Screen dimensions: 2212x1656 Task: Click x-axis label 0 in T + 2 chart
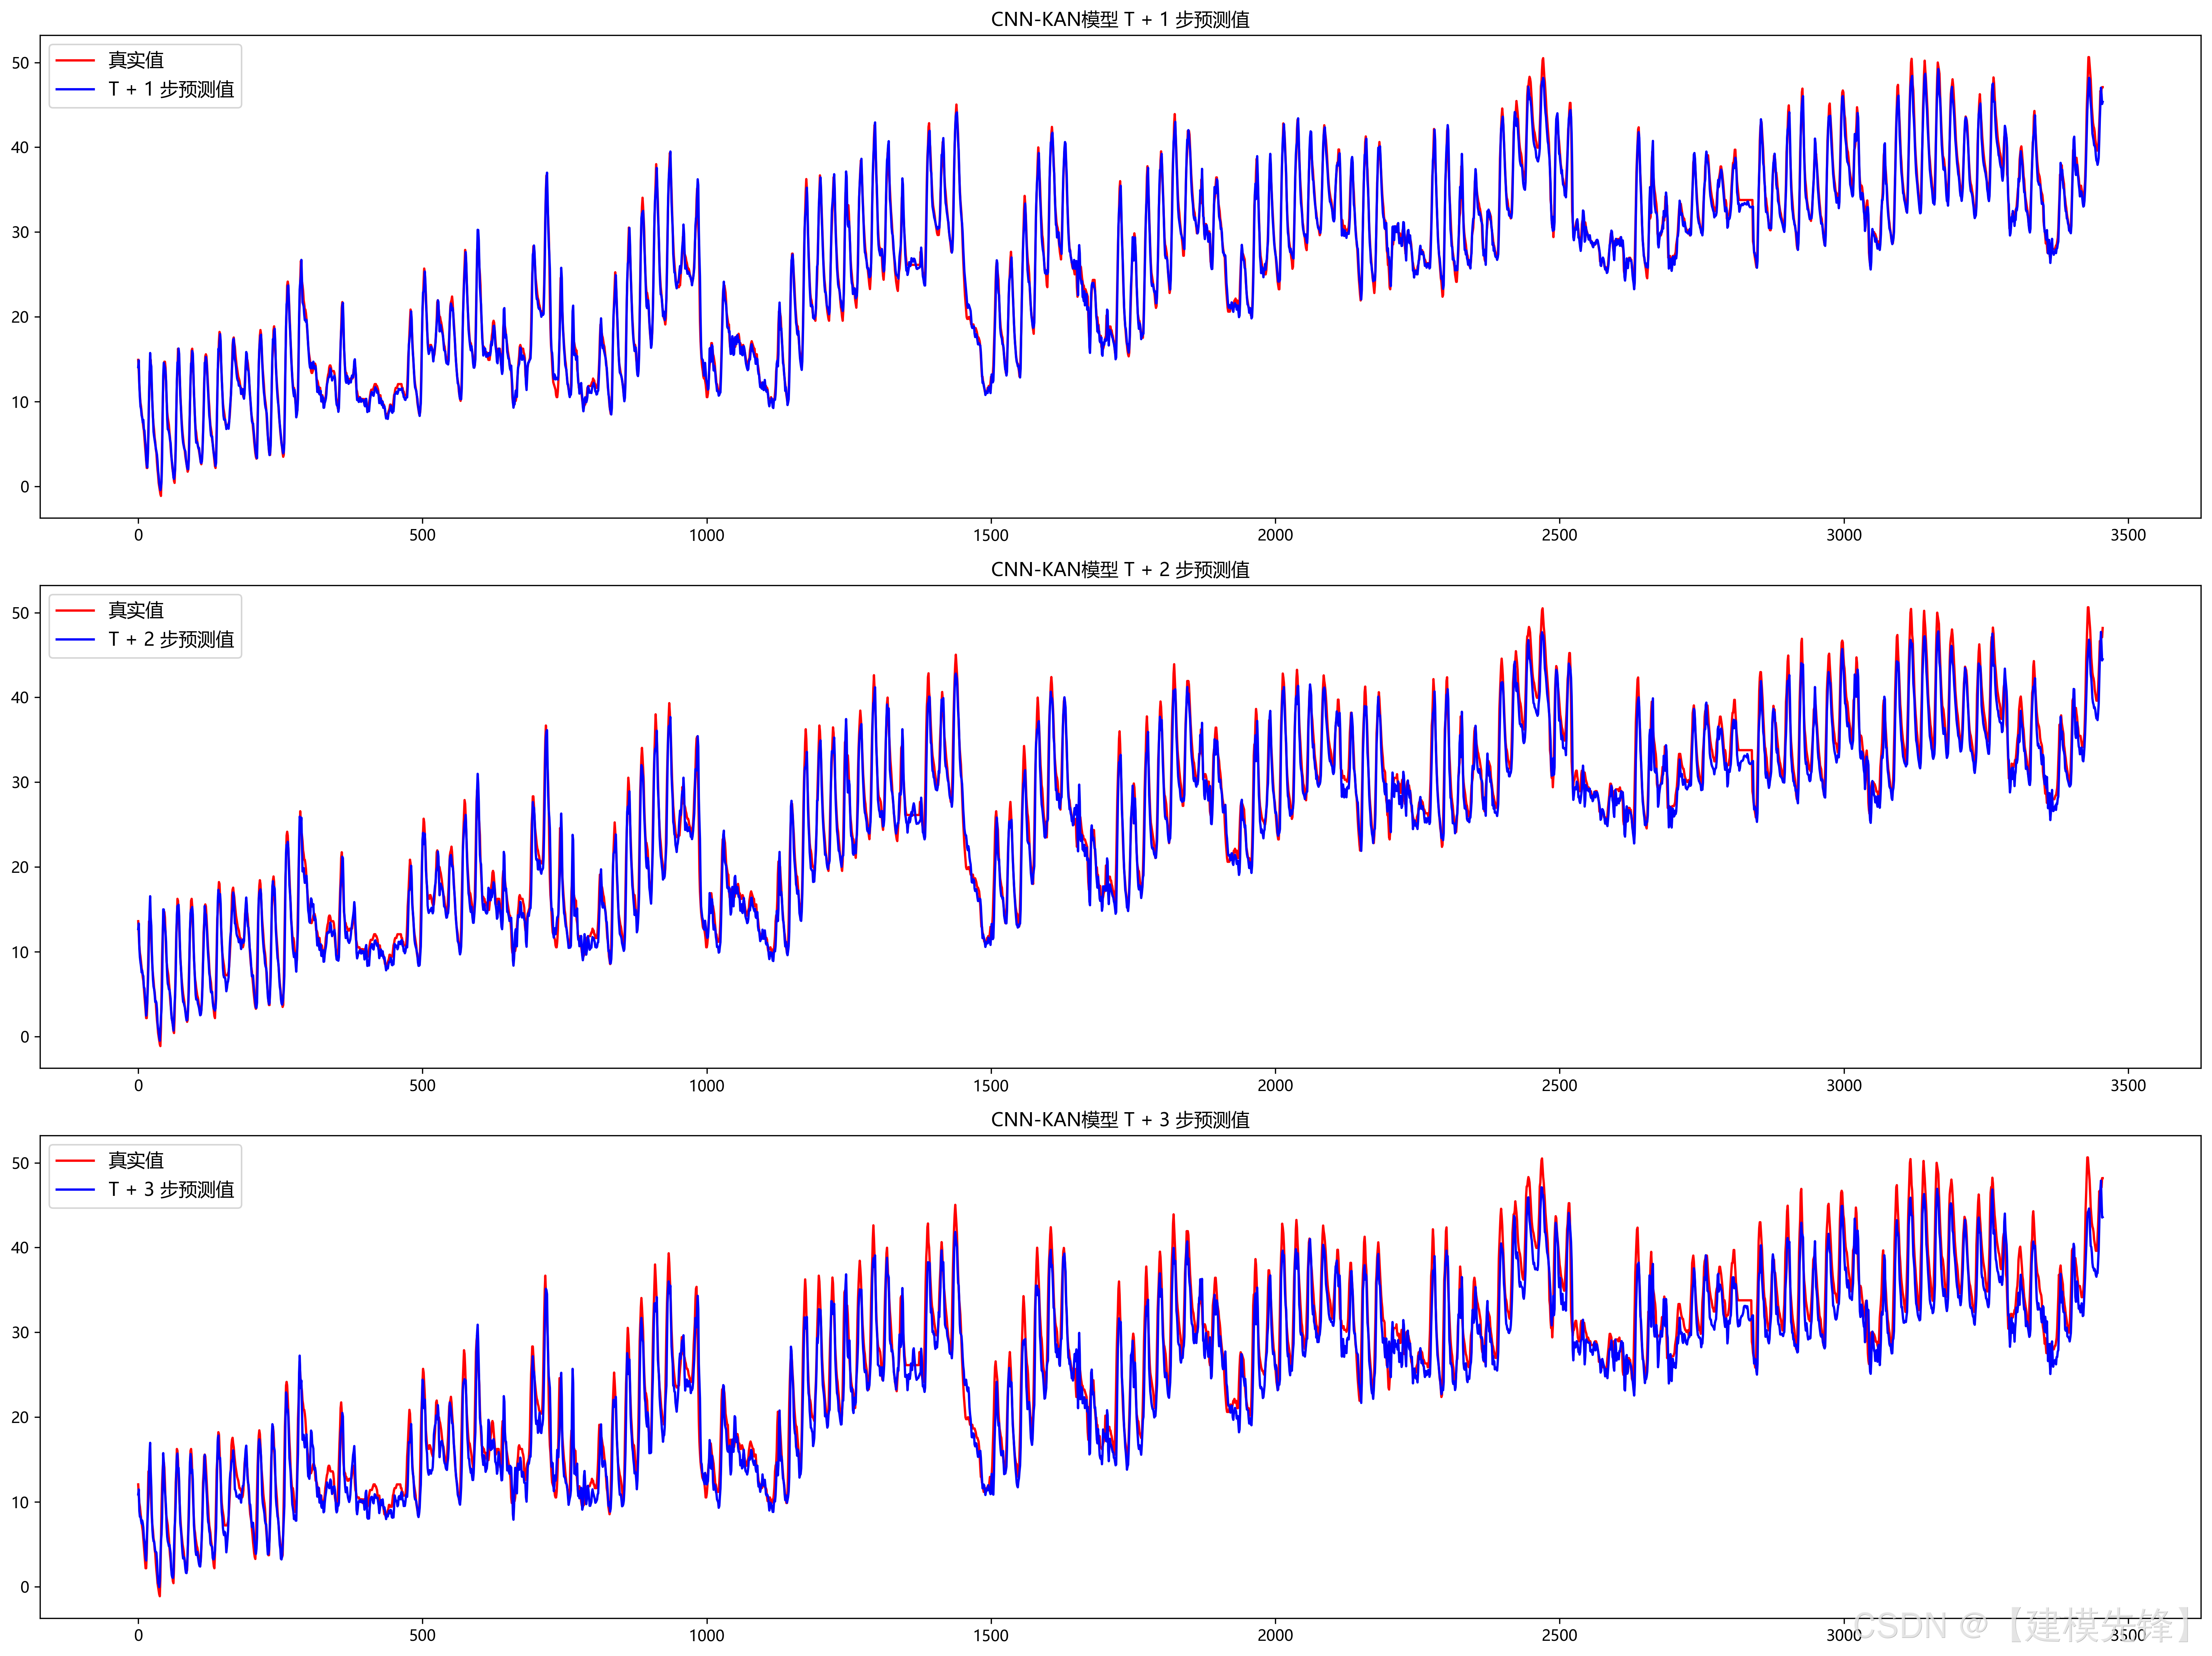point(138,1085)
